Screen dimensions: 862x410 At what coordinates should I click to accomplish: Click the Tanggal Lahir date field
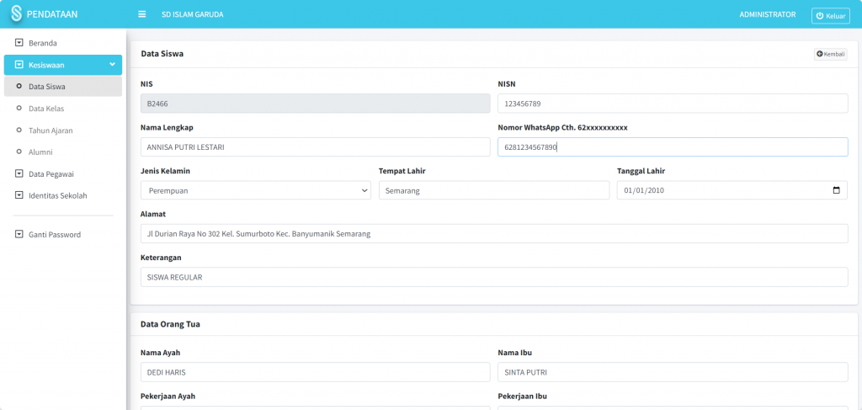click(x=732, y=190)
